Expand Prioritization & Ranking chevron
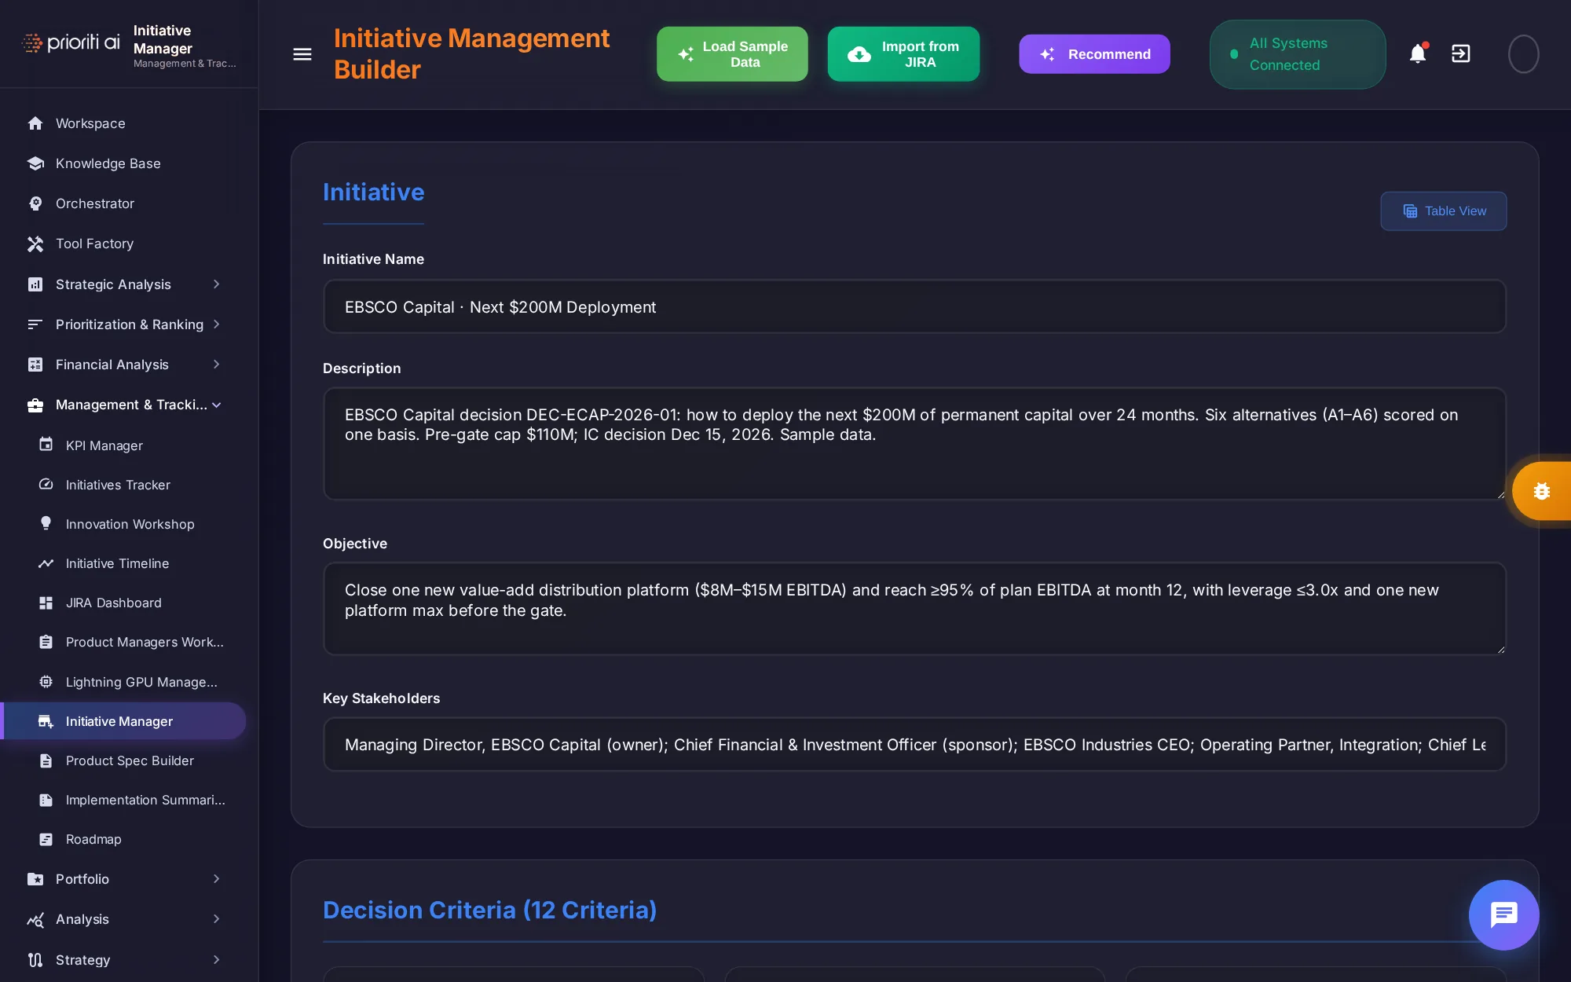Image resolution: width=1571 pixels, height=982 pixels. [x=216, y=324]
